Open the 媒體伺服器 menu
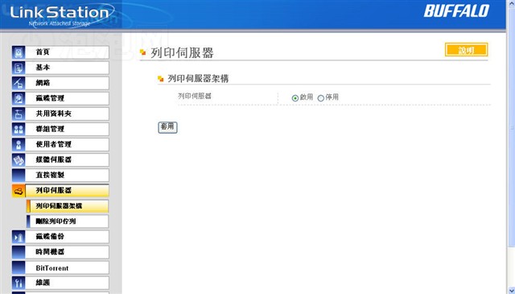Screen dimensions: 515x294 [67, 160]
